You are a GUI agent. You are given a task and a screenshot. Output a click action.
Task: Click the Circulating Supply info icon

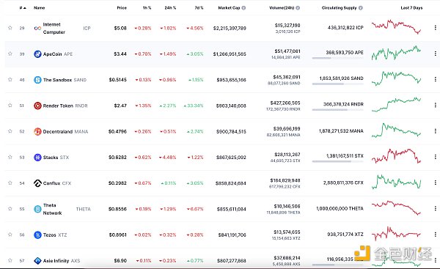(x=361, y=8)
